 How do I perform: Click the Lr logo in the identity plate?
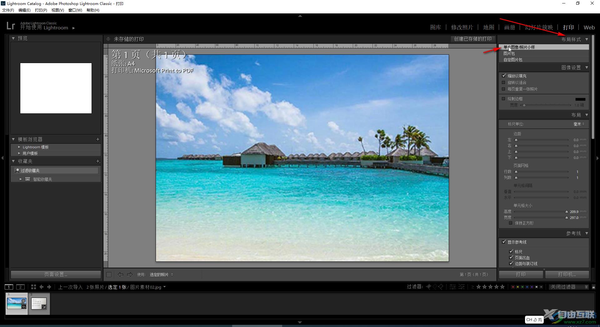click(x=11, y=26)
